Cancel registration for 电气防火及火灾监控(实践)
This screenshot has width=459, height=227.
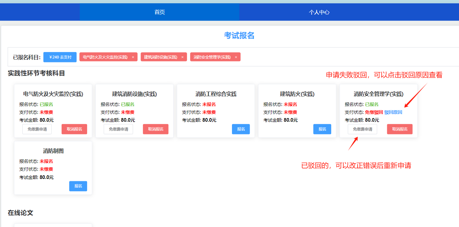coord(74,129)
